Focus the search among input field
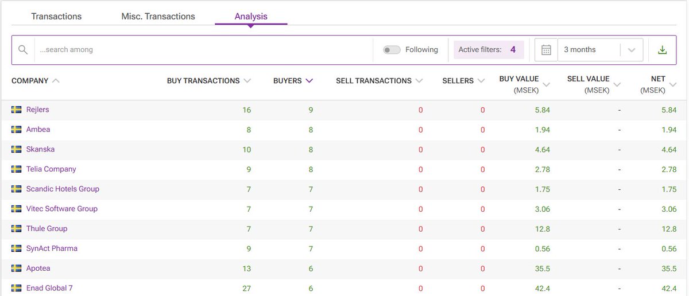Viewport: 689px width, 296px height. pos(203,50)
